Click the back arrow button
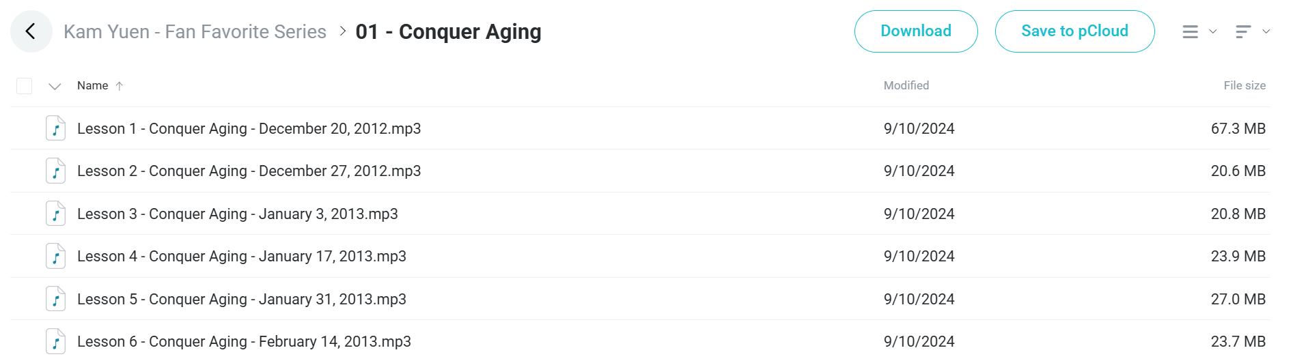Screen dimensions: 1293x361 click(31, 31)
